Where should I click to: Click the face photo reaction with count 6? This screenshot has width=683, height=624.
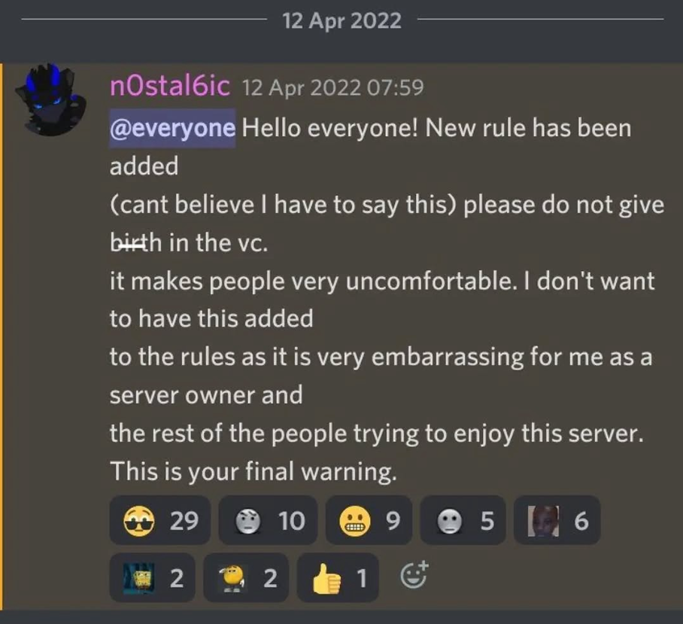click(557, 520)
